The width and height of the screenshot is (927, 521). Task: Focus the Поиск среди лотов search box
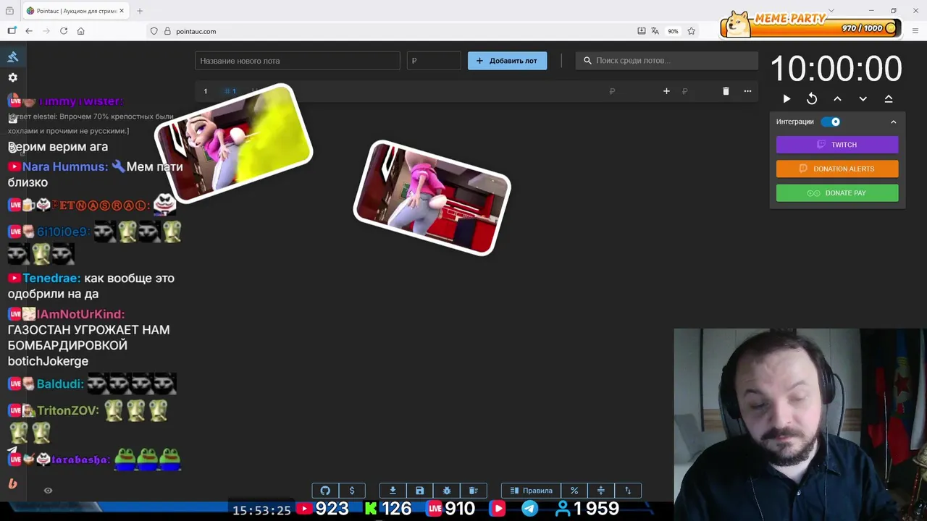[666, 61]
